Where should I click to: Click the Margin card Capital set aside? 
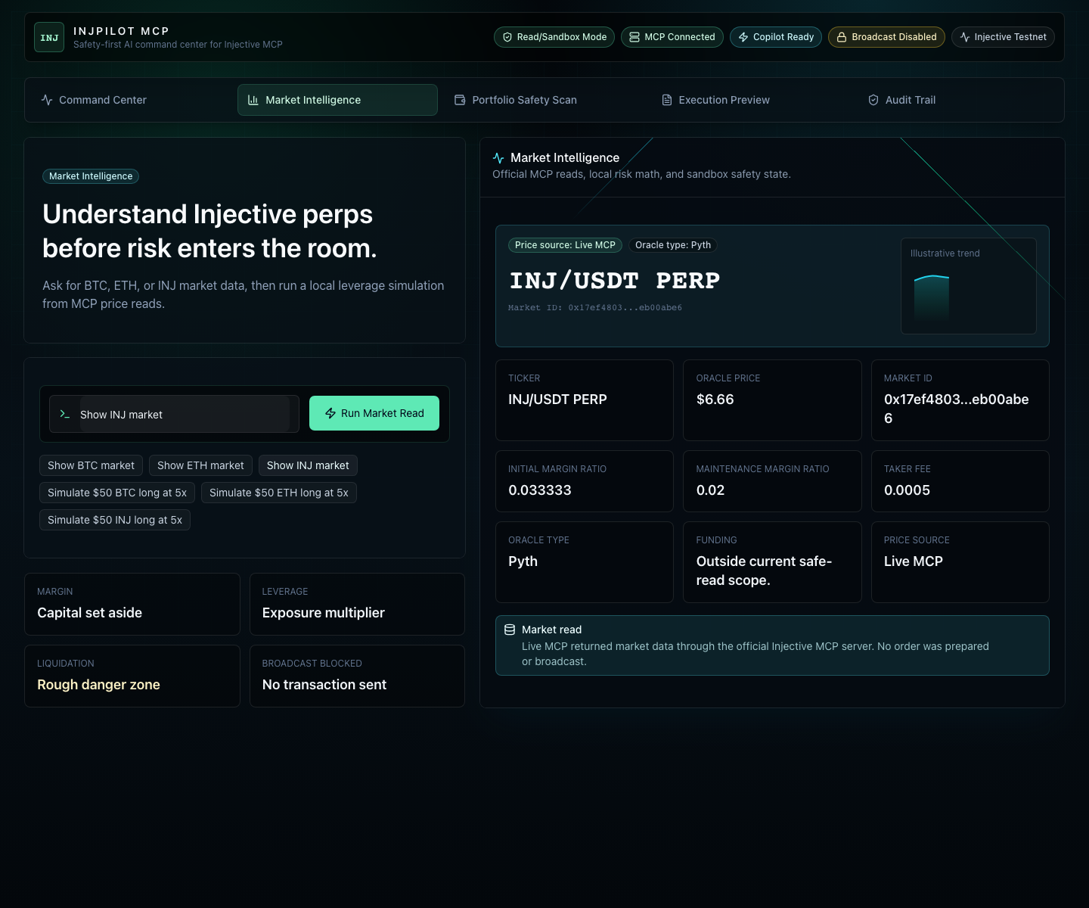[132, 604]
